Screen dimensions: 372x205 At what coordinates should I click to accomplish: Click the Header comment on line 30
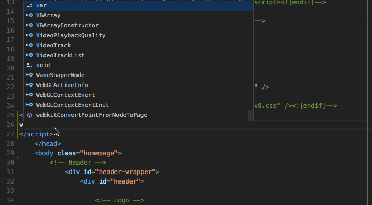78,163
